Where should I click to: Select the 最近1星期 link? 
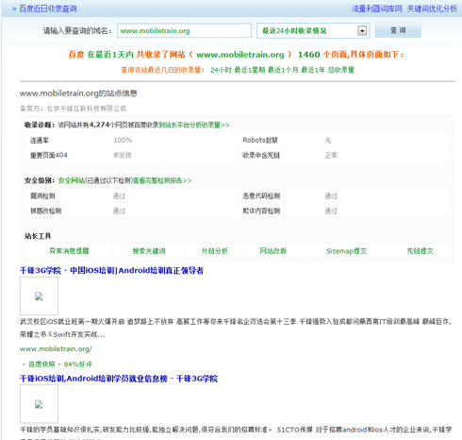(250, 70)
